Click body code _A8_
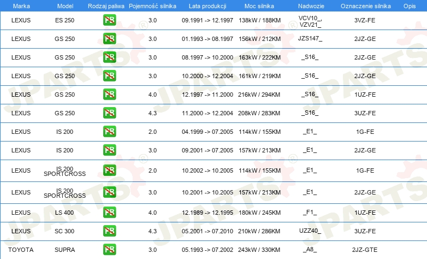This screenshot has height=259, width=427. (x=310, y=250)
